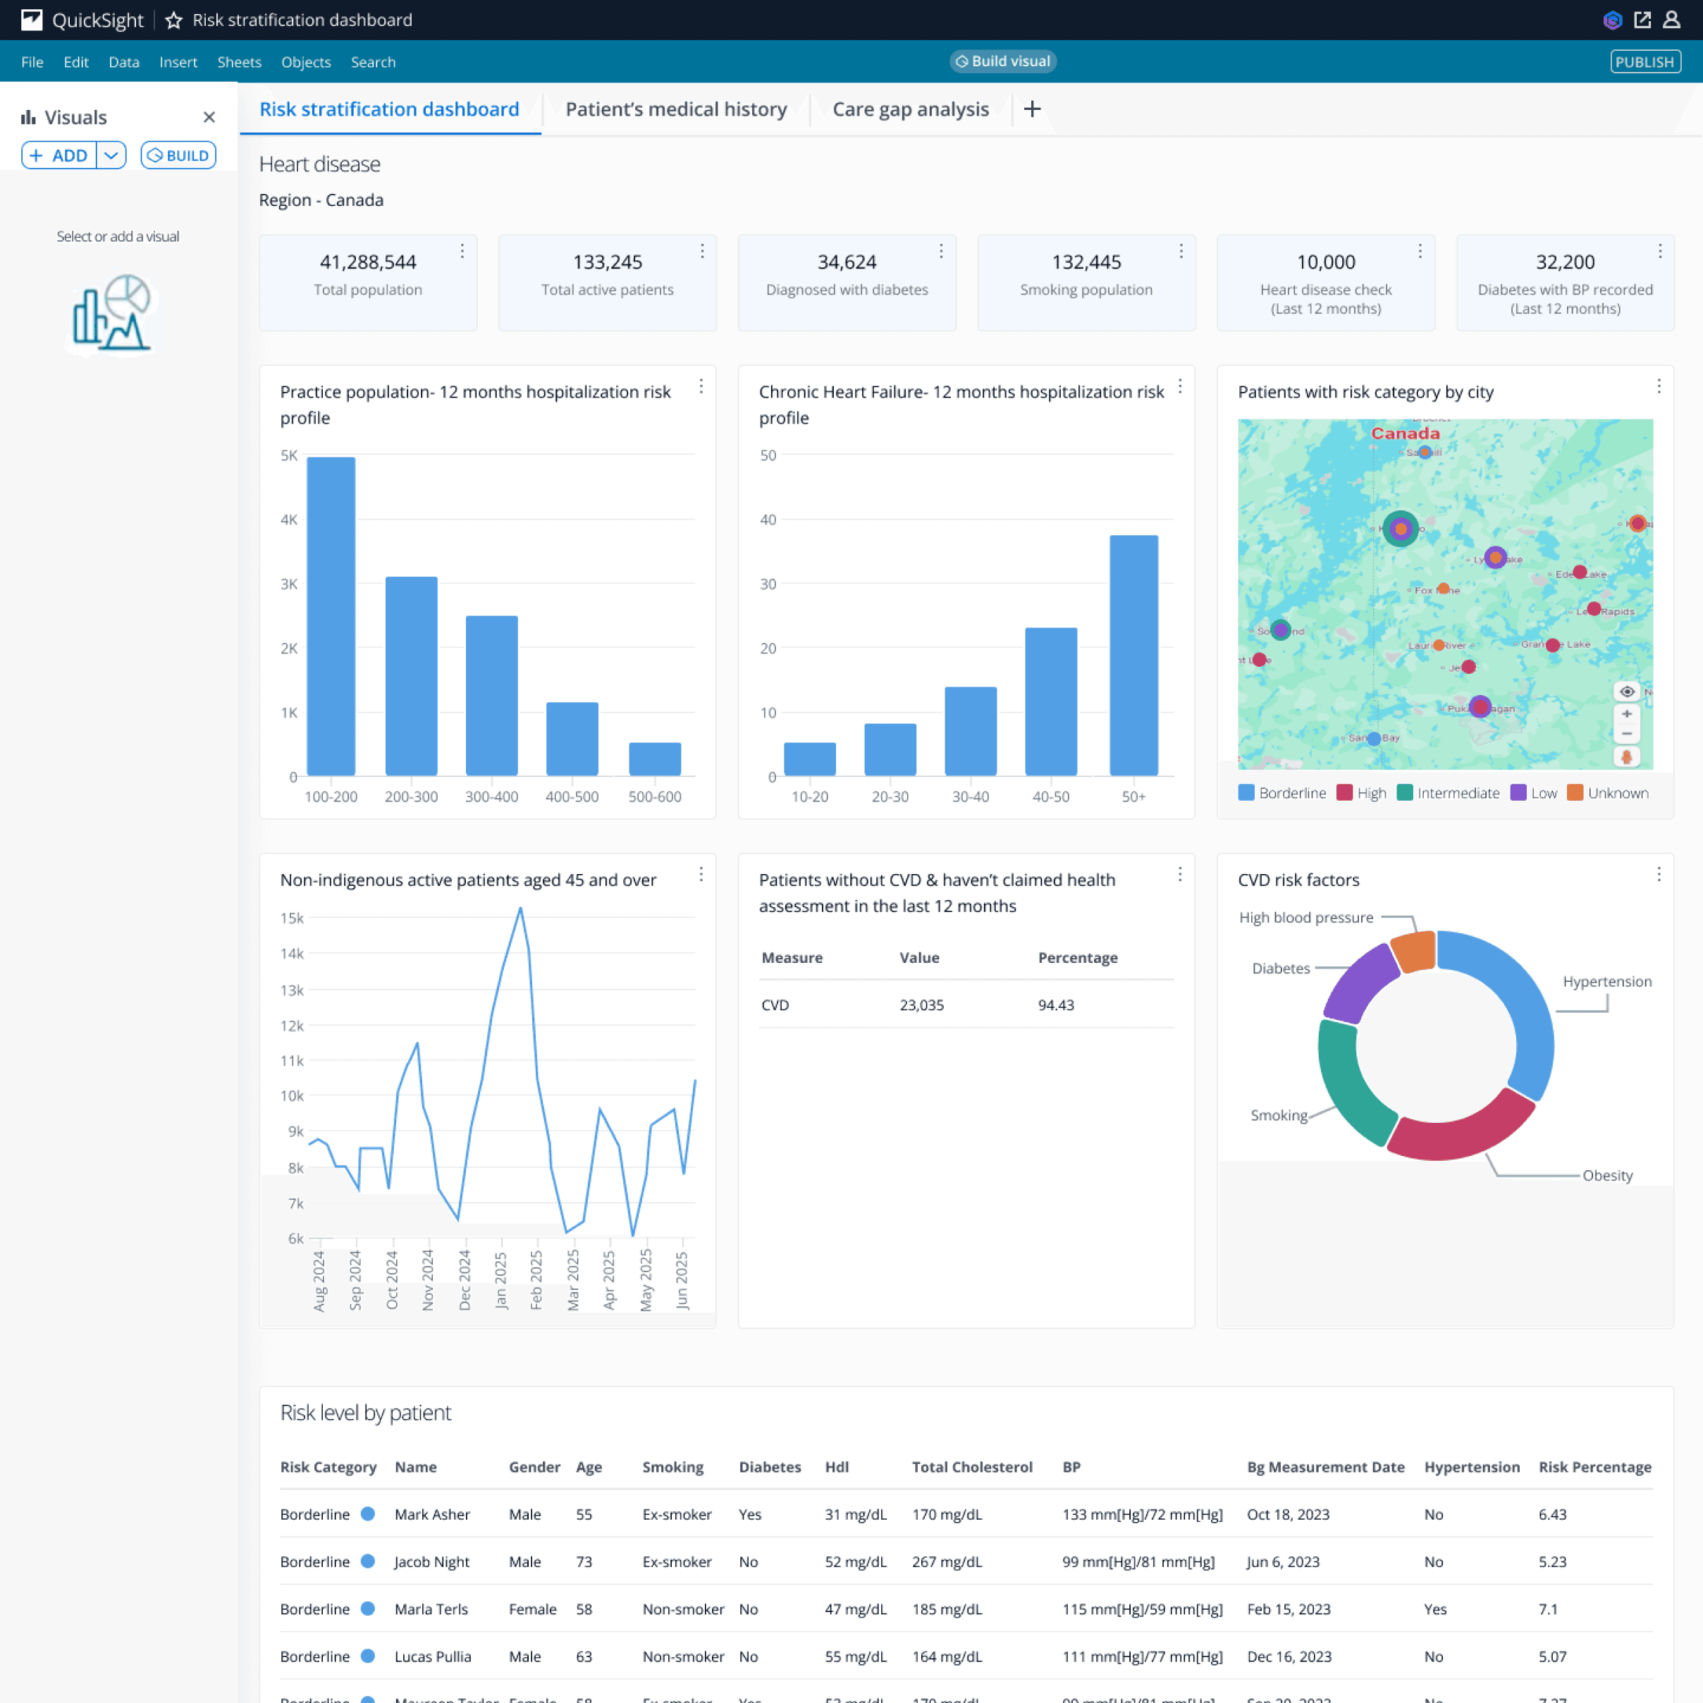Sort table by Risk Percentage column header
Screen dimensions: 1703x1703
[1594, 1468]
